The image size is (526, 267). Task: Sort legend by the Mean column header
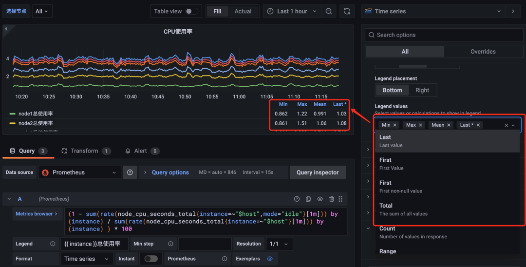pos(320,104)
